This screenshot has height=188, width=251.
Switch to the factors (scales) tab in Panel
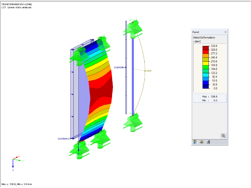(202, 142)
